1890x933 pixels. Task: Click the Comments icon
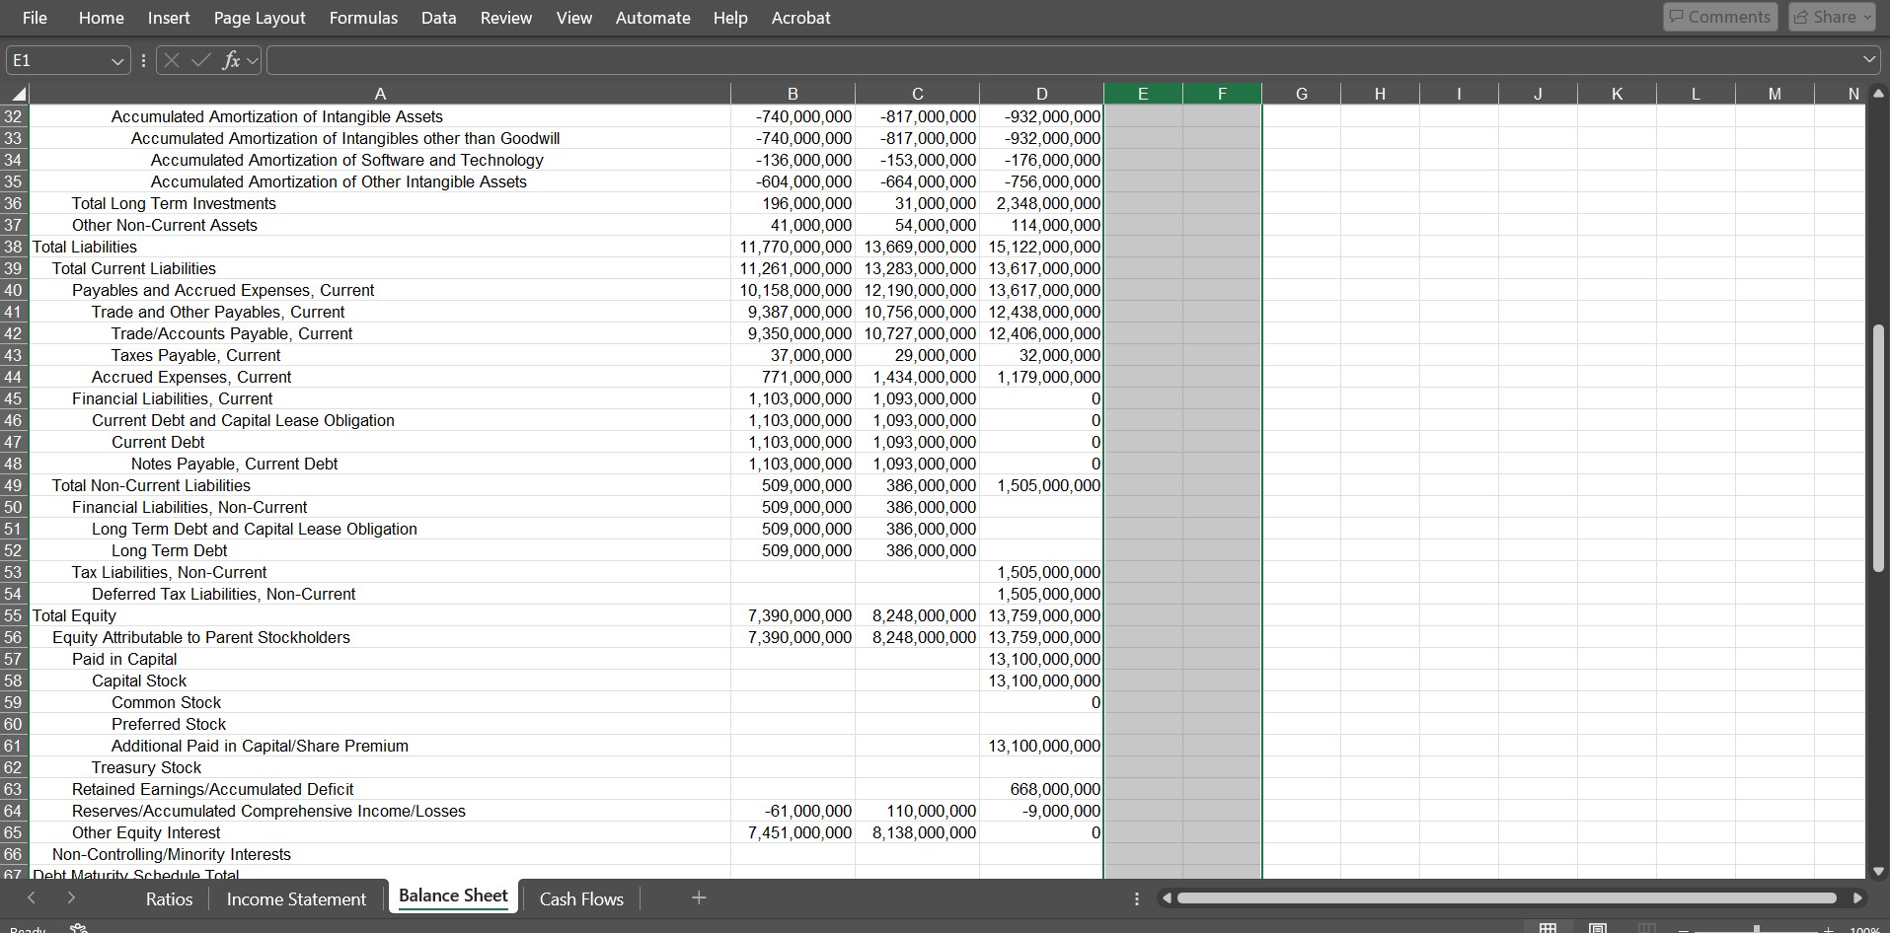[1718, 16]
